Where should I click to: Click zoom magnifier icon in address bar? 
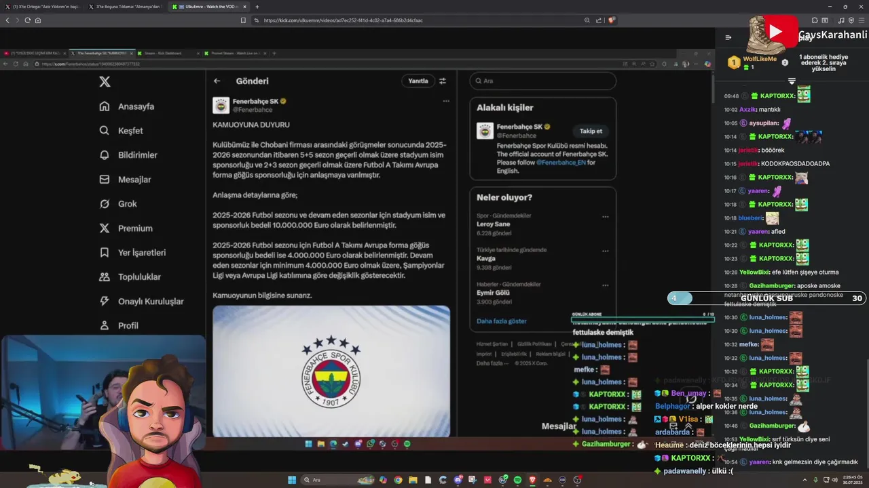tap(587, 20)
